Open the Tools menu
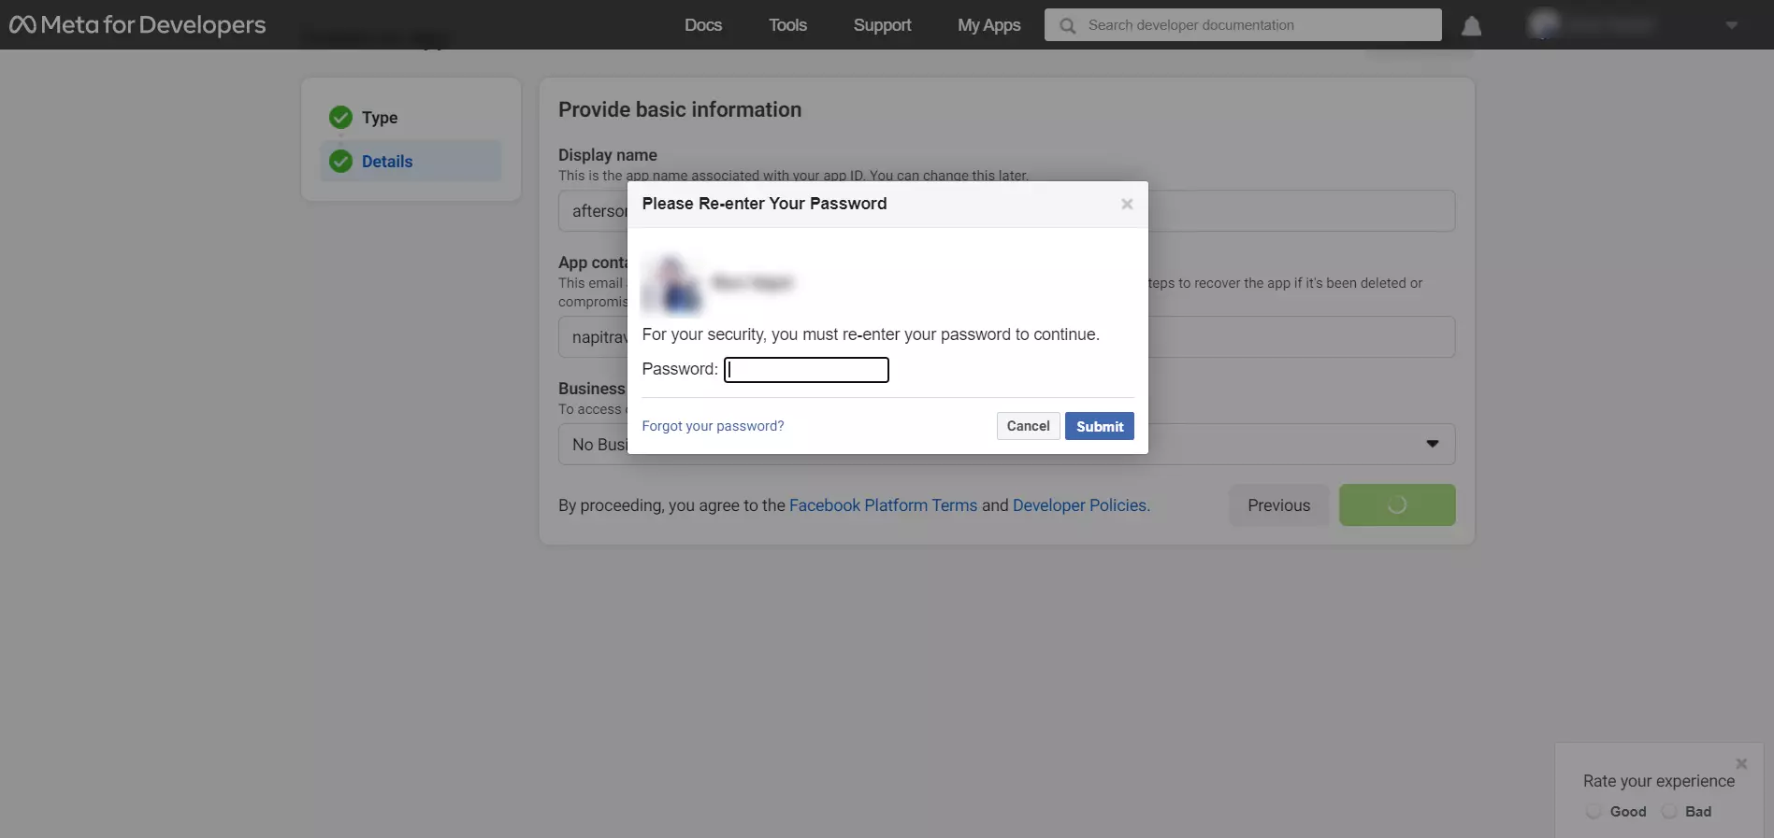 (787, 25)
